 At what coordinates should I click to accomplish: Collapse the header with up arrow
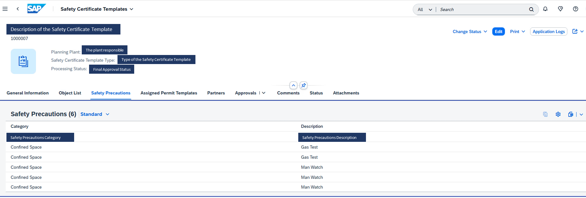(x=293, y=85)
